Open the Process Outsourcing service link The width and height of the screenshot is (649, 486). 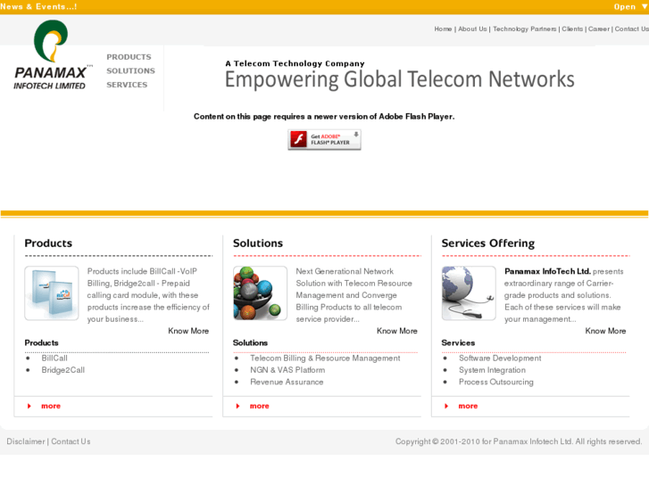pyautogui.click(x=495, y=383)
